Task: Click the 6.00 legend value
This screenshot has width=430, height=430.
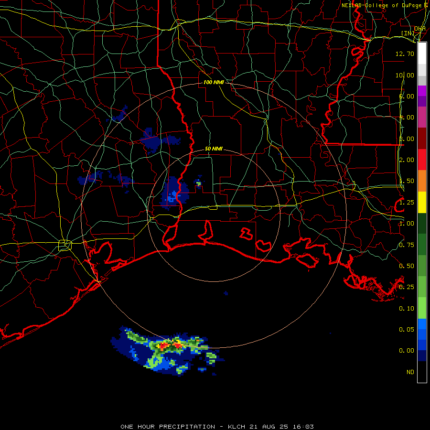Action: tap(407, 96)
